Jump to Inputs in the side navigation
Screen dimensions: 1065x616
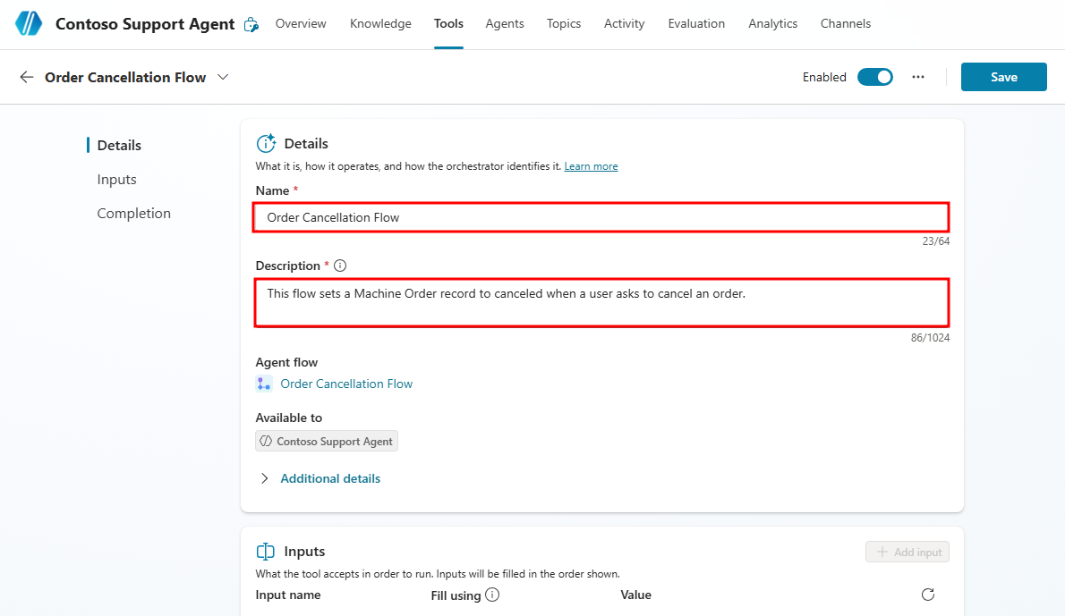click(x=117, y=179)
